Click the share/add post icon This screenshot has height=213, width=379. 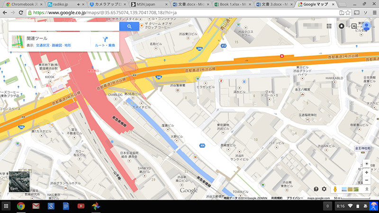[354, 26]
